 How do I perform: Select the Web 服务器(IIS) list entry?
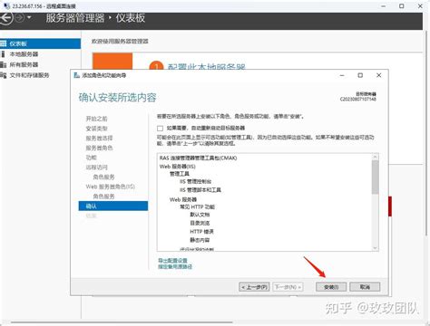(x=178, y=167)
